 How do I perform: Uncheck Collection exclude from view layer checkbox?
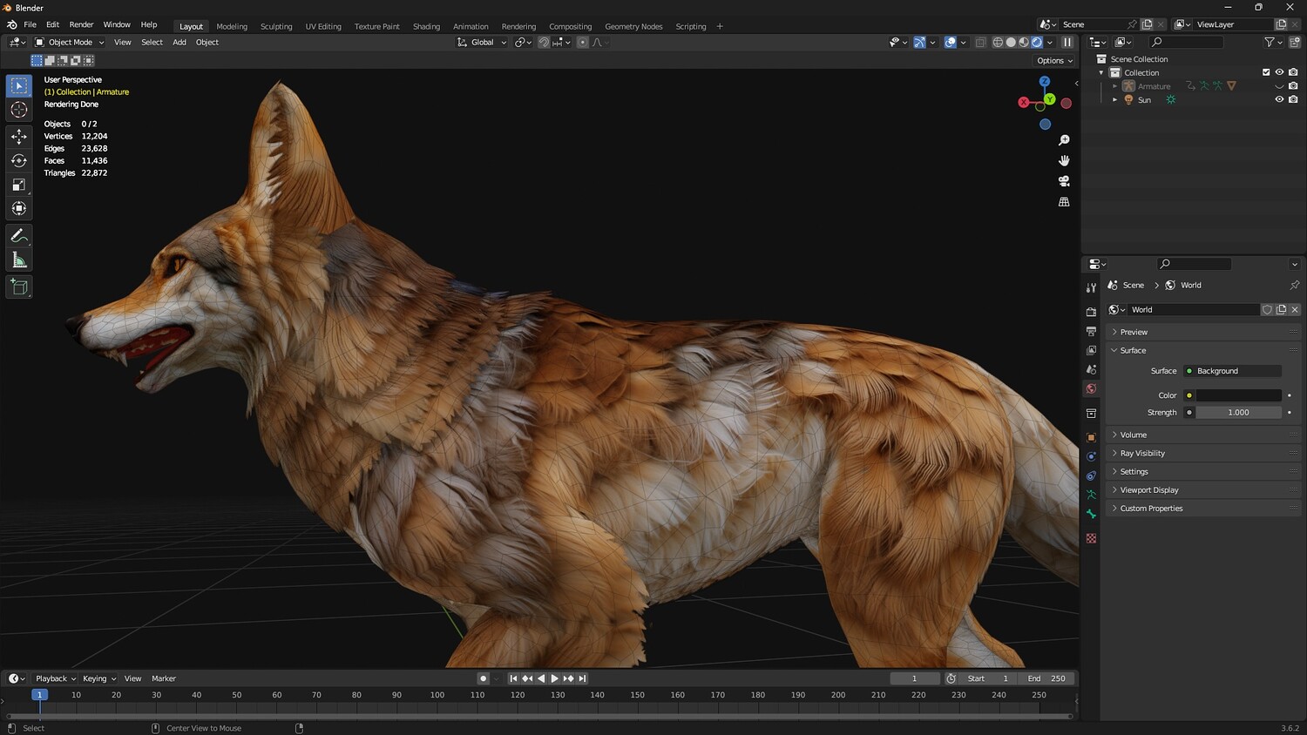point(1266,72)
